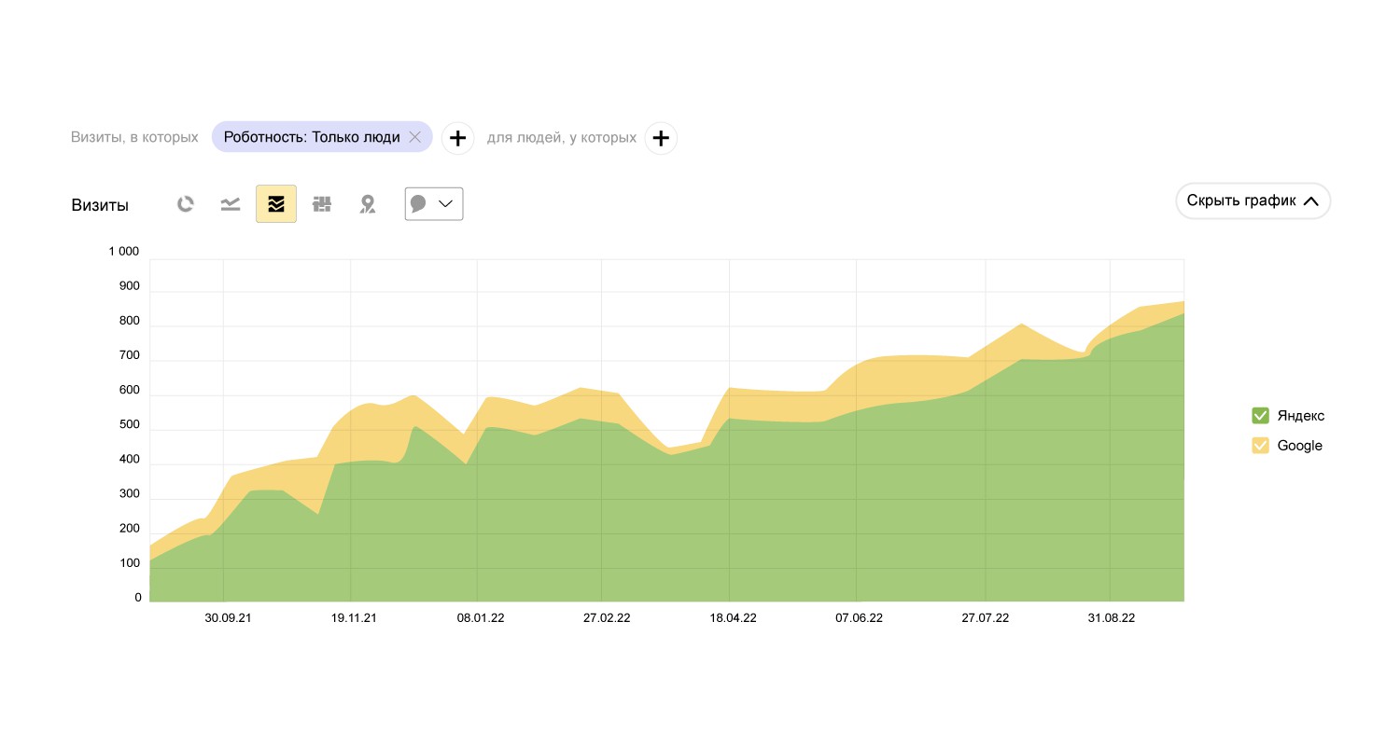This screenshot has height=746, width=1400.
Task: Click the 31.08.22 date on the axis
Action: 1112,618
